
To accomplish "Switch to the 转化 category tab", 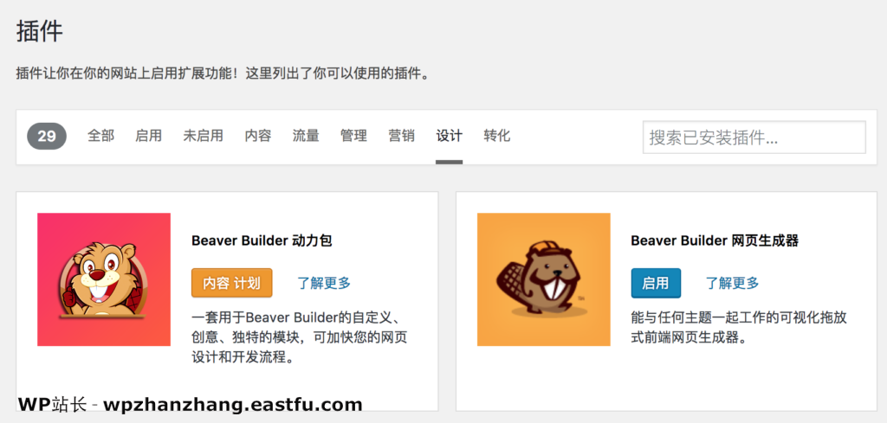I will click(x=497, y=136).
